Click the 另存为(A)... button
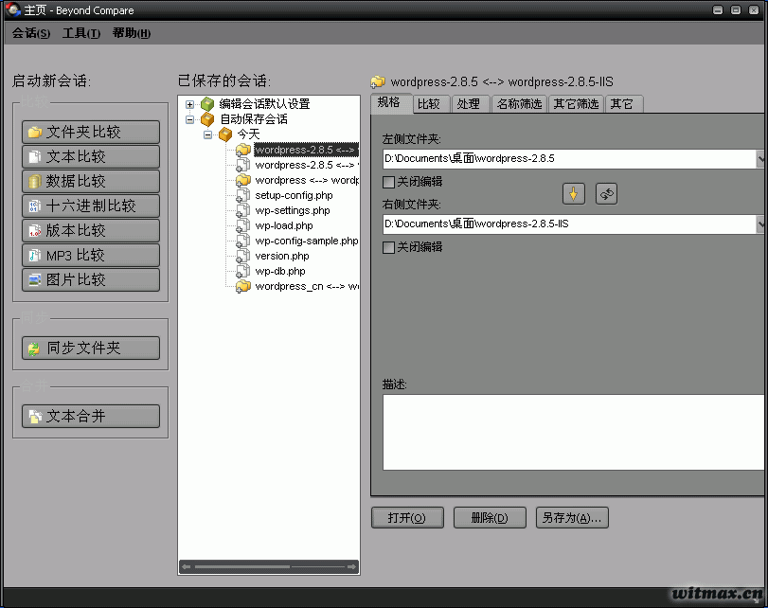This screenshot has width=768, height=608. [x=572, y=517]
